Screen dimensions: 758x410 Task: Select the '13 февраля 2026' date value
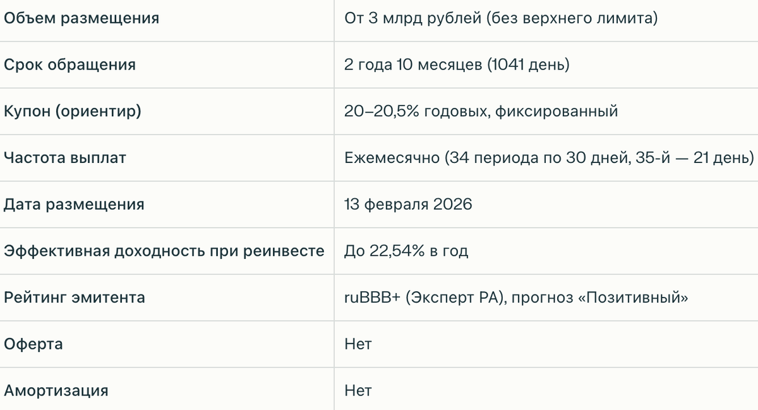(408, 204)
